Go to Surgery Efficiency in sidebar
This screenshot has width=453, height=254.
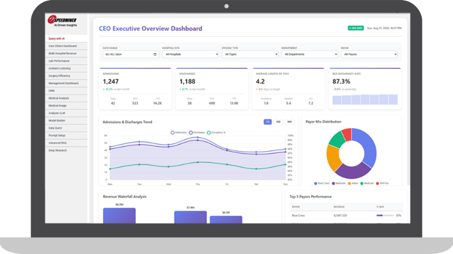coord(59,76)
